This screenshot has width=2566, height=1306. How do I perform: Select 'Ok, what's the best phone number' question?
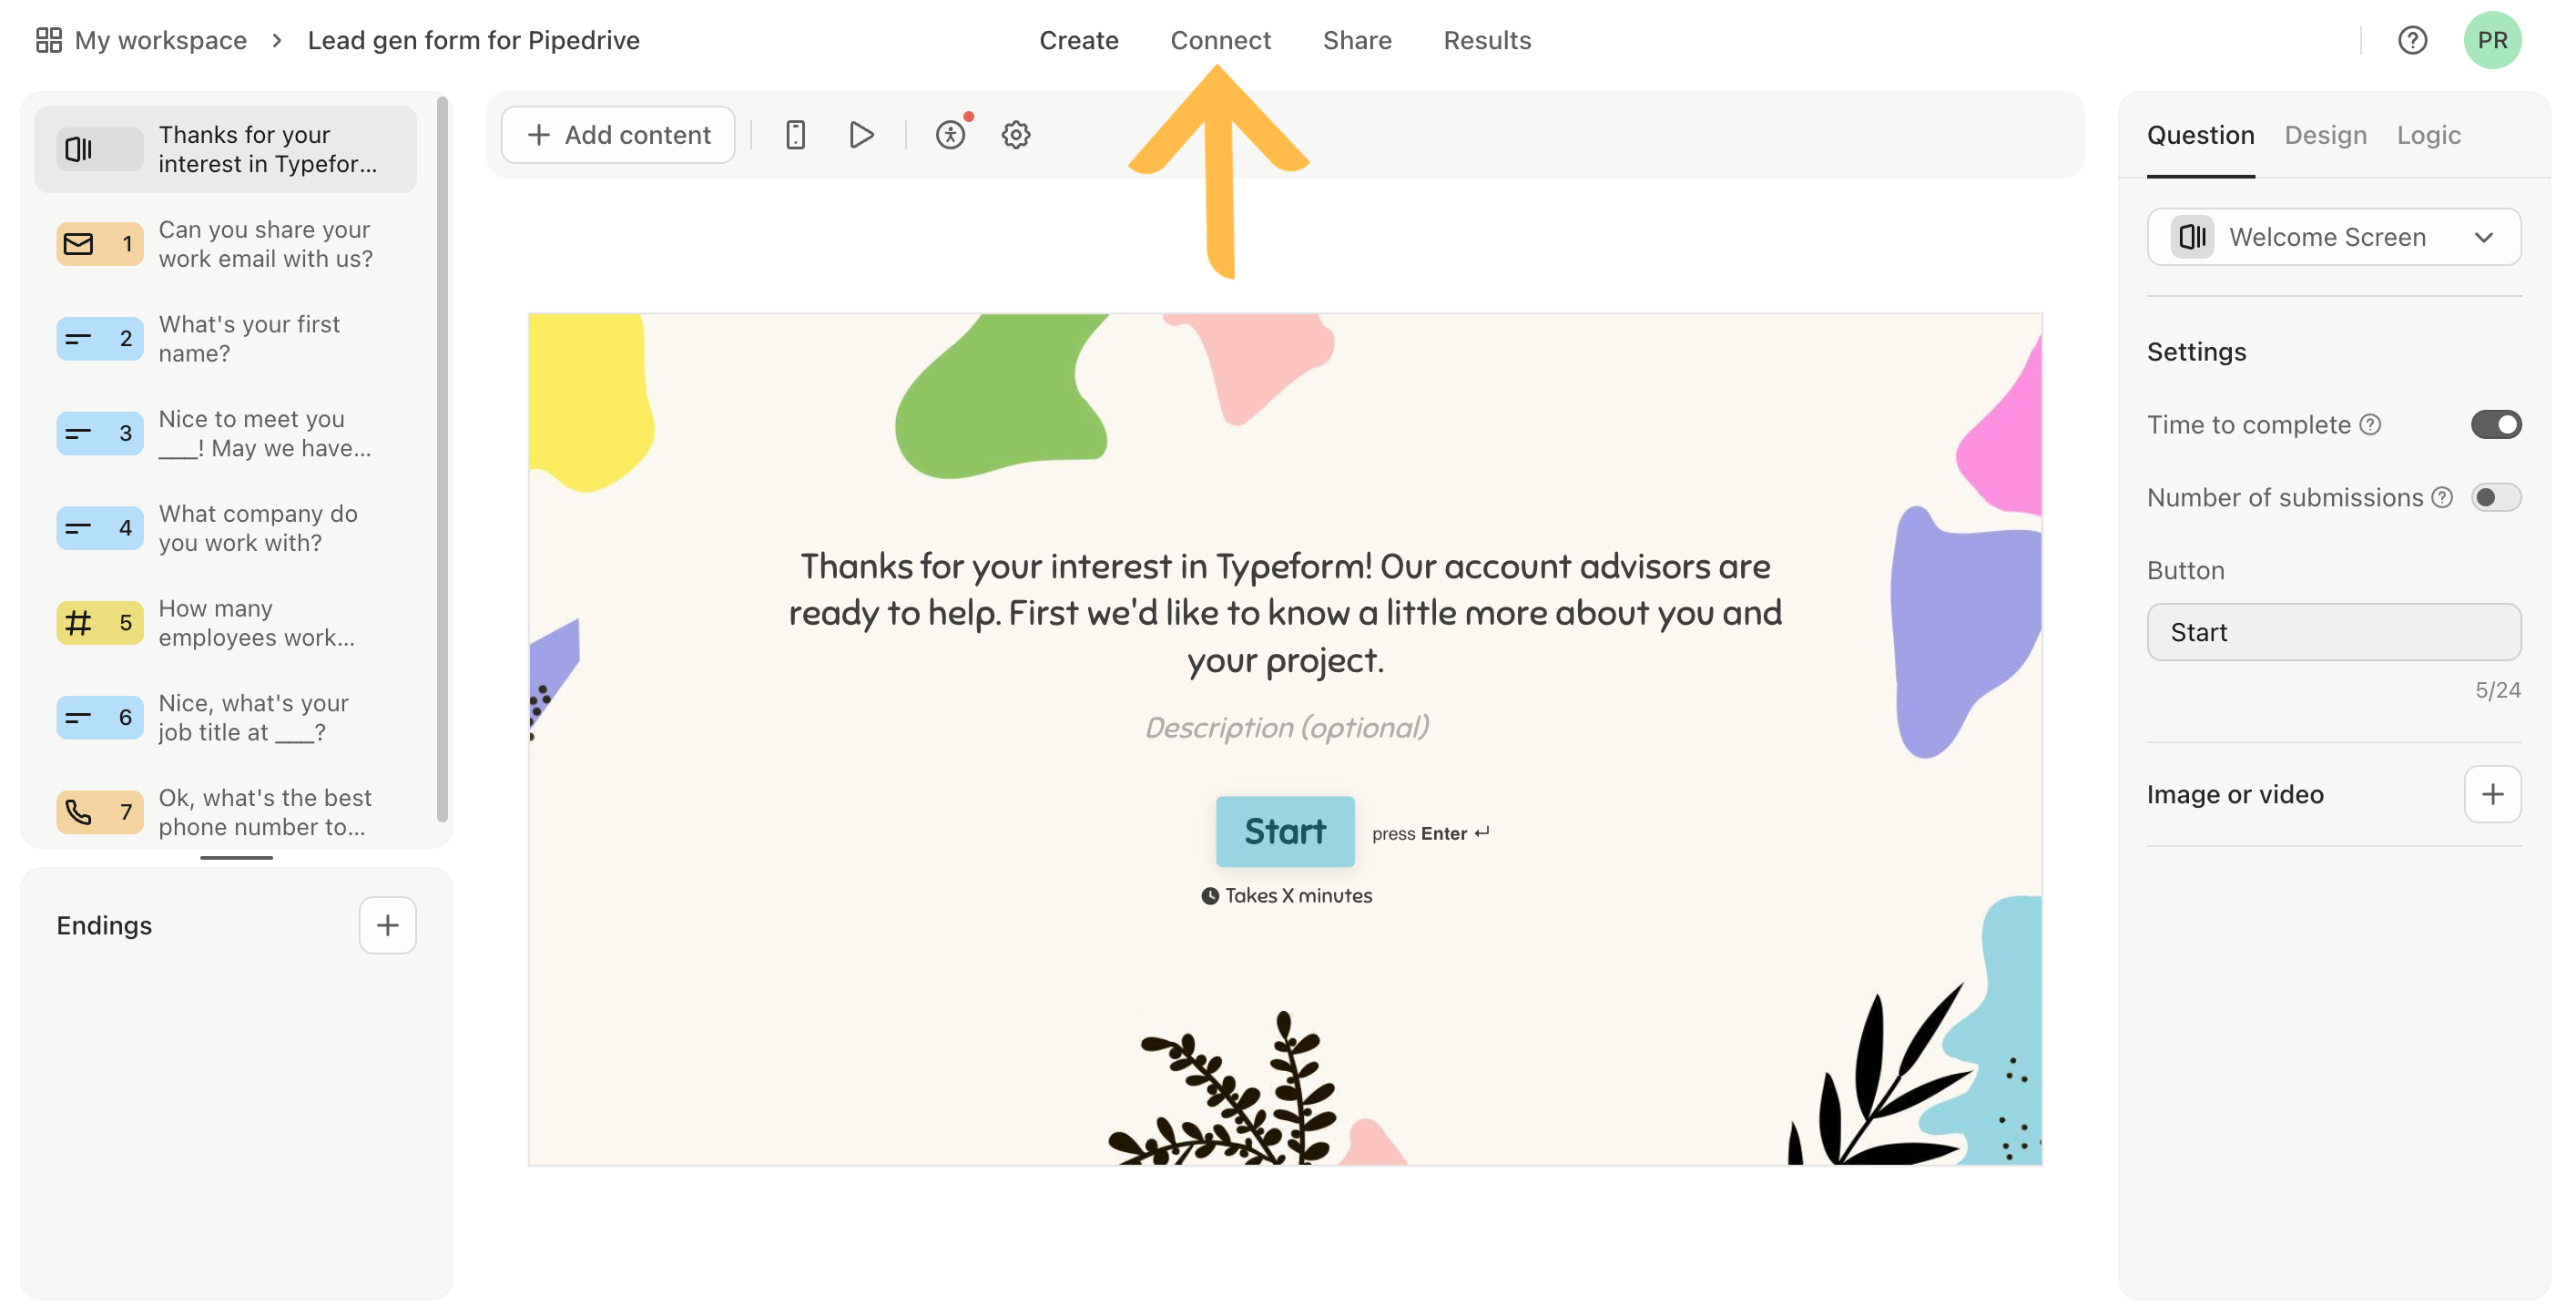(225, 811)
